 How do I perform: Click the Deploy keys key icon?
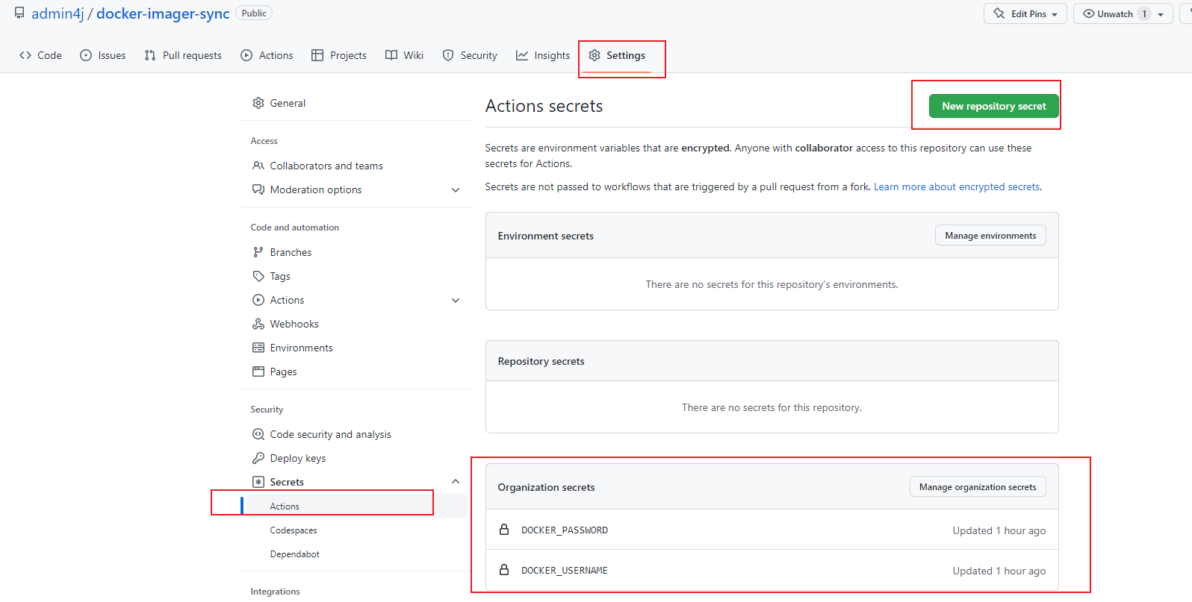[258, 458]
